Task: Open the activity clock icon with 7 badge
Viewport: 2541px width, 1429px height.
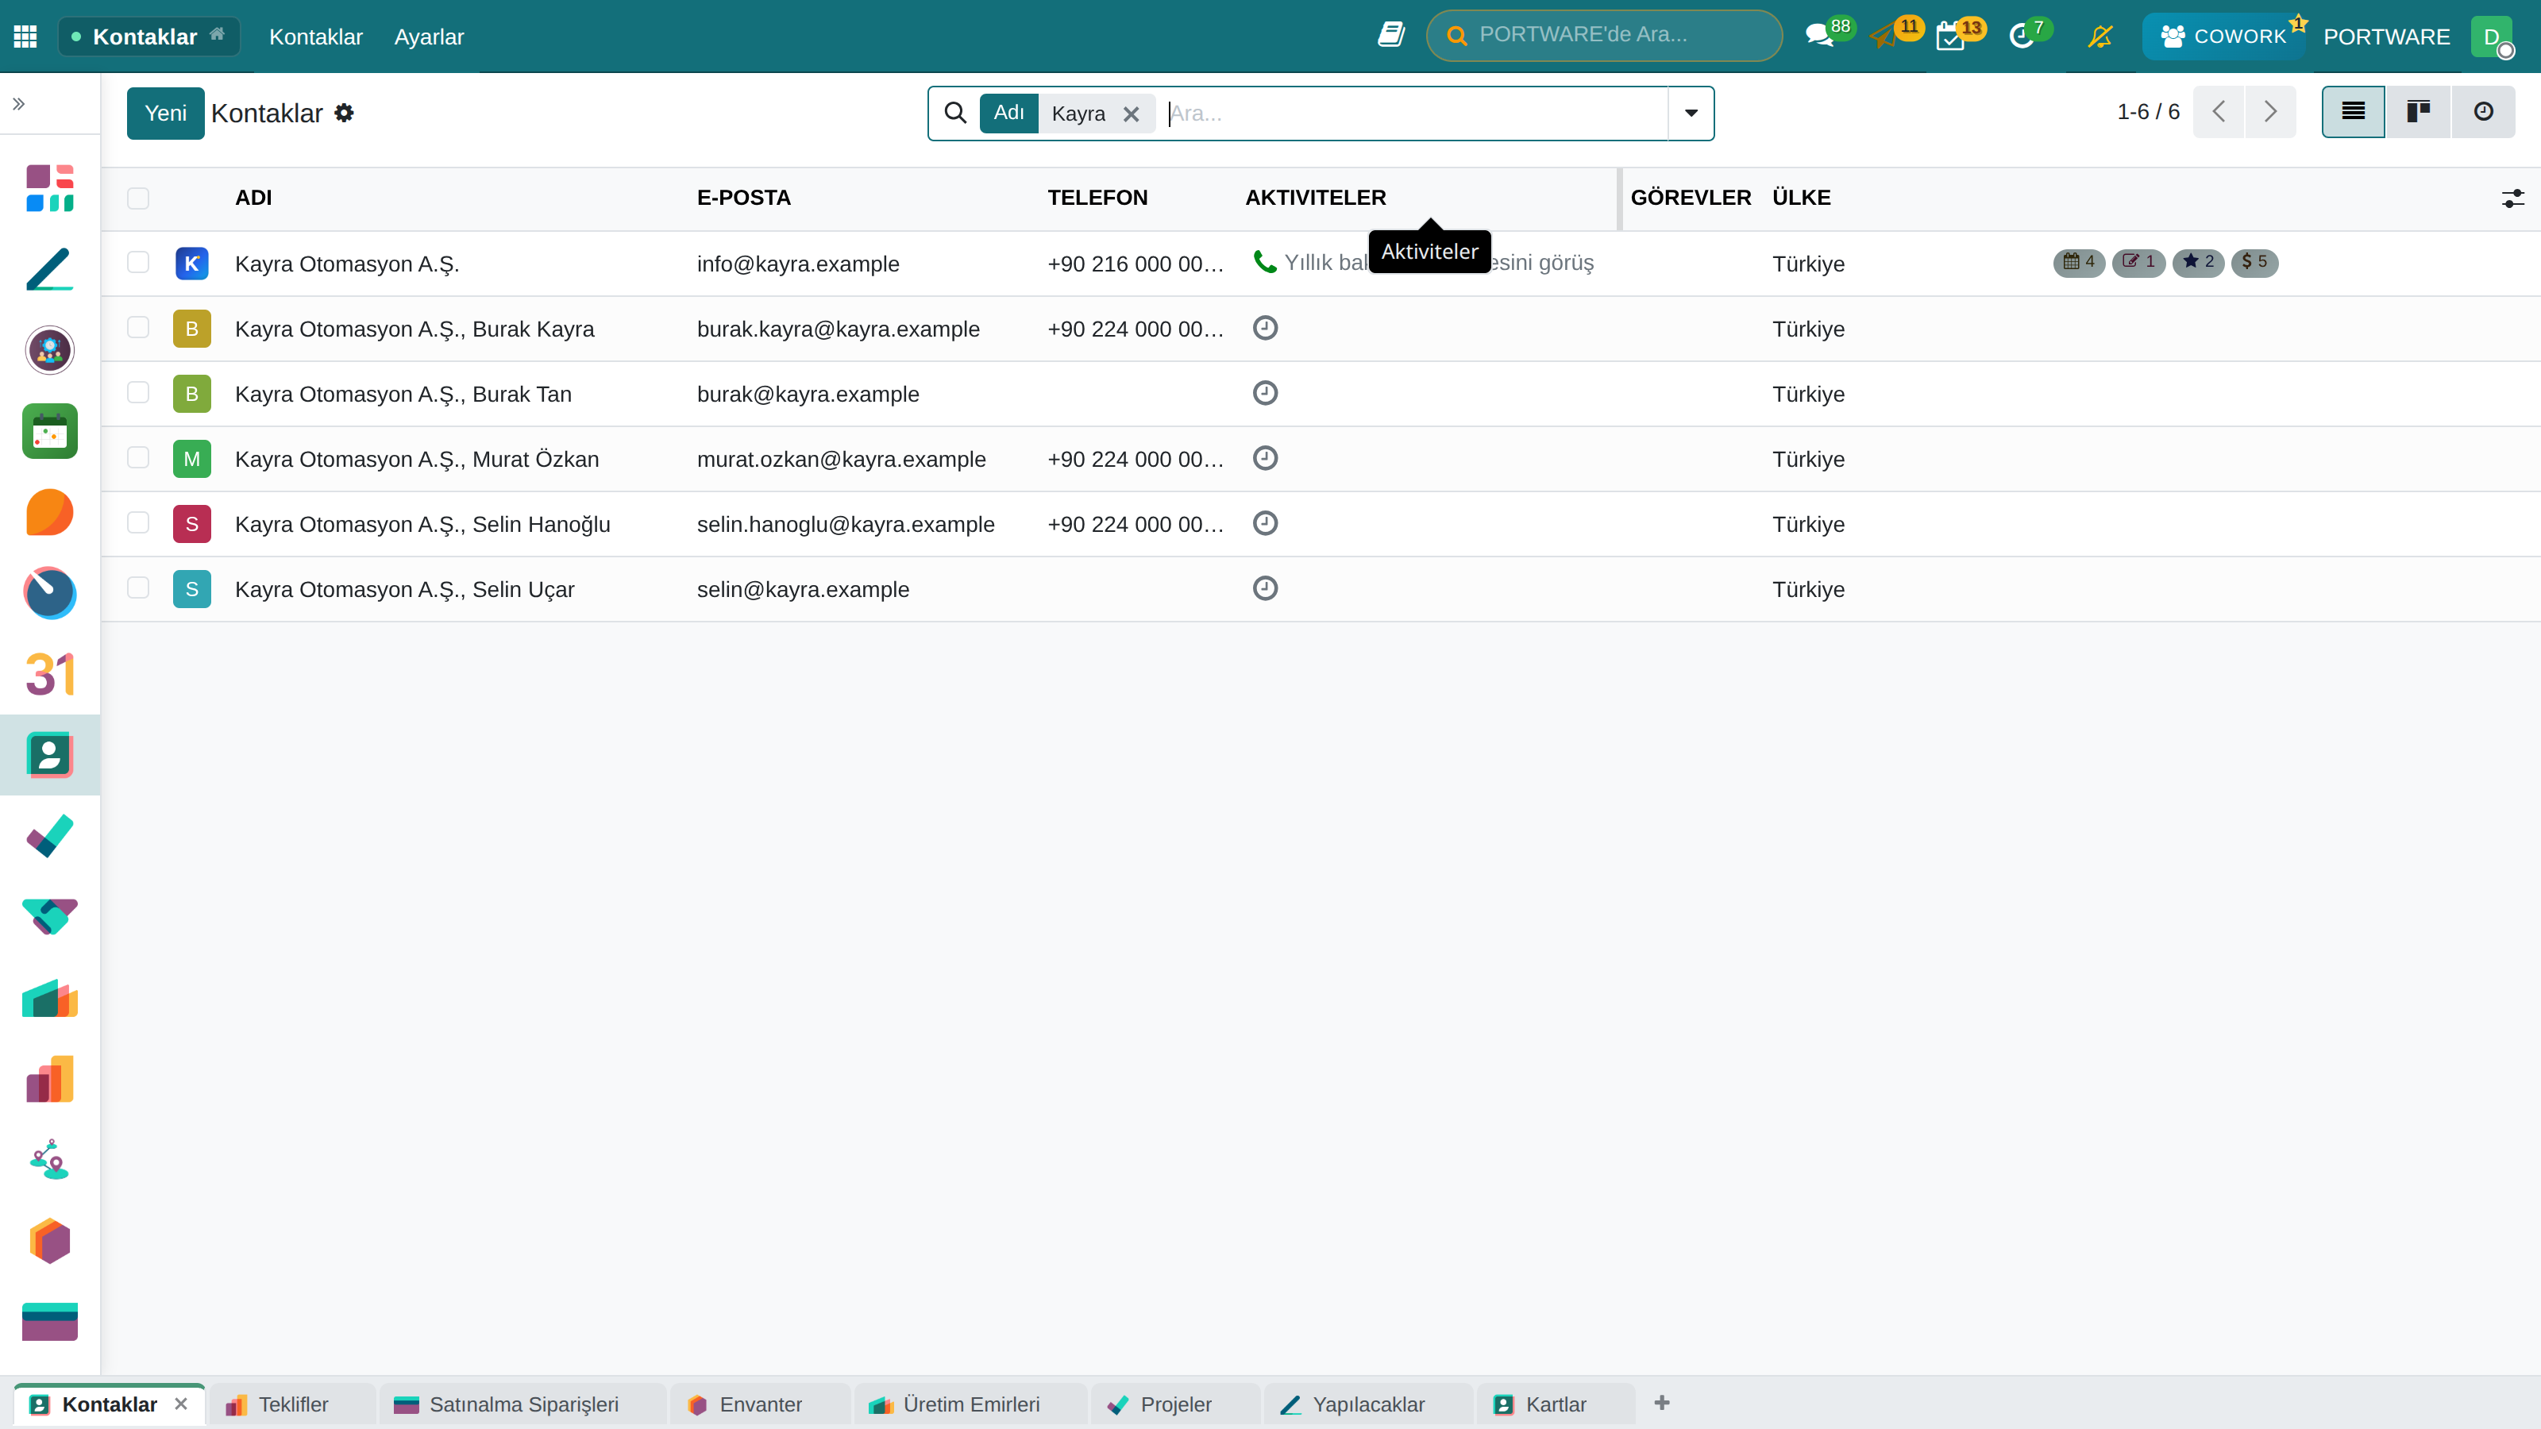Action: click(2022, 37)
